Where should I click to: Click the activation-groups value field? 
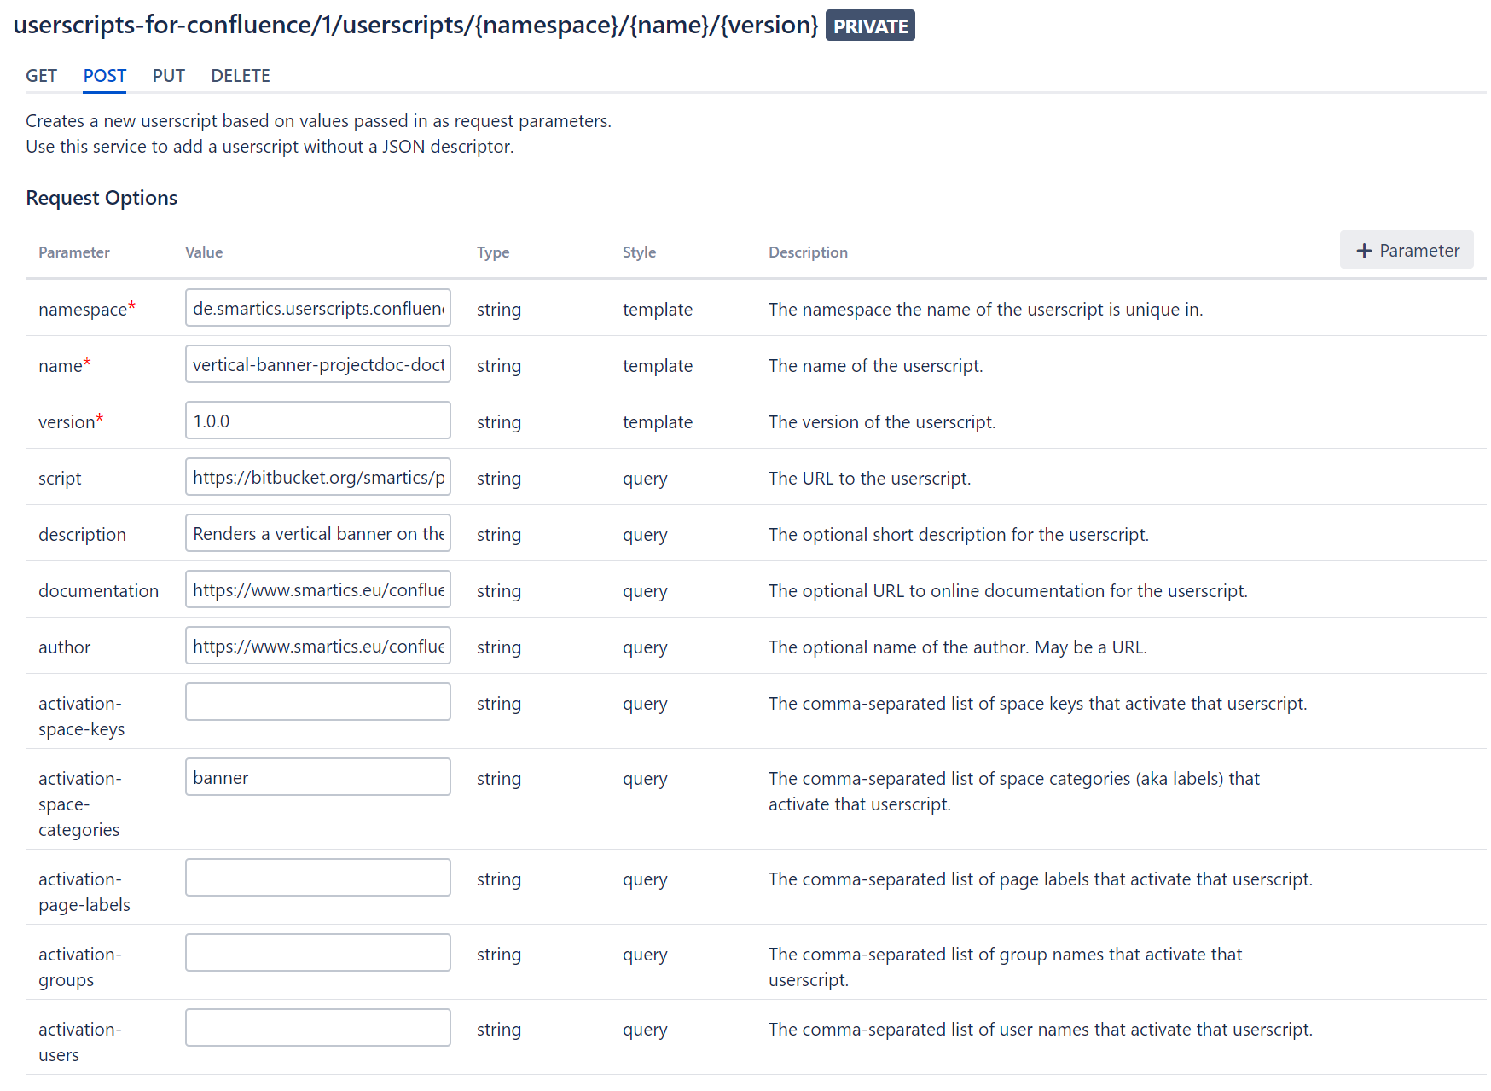pos(317,952)
